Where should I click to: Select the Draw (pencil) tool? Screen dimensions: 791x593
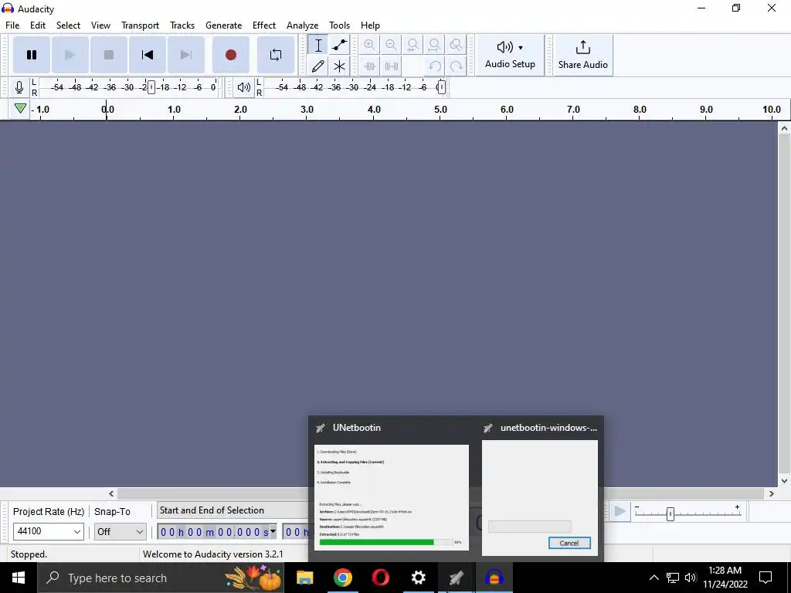(x=318, y=66)
